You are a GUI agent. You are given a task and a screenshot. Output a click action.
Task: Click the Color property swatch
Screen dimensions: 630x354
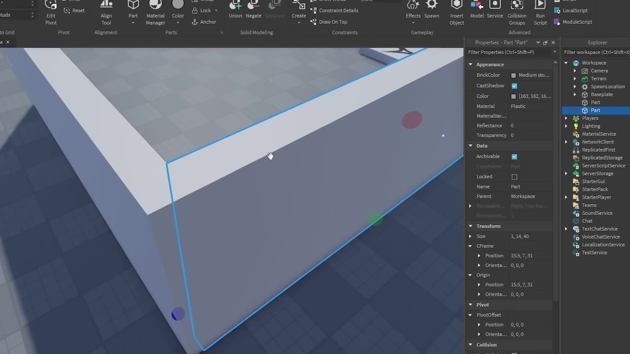tap(513, 96)
